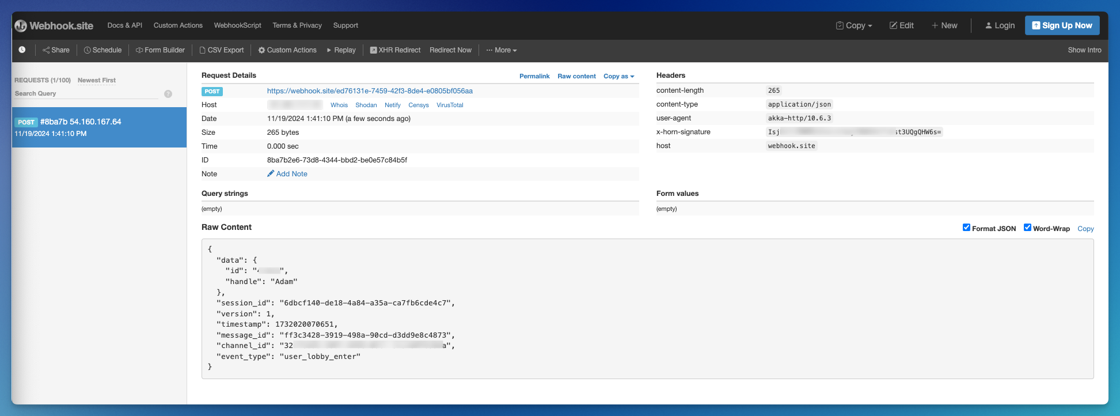
Task: Click Redirect Now
Action: [x=450, y=50]
